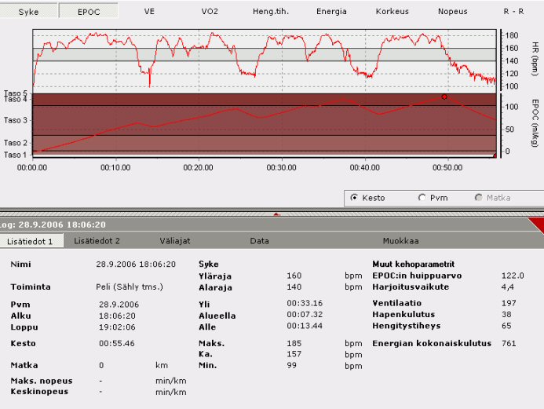This screenshot has height=409, width=544.
Task: Toggle the EPOC graph button
Action: (x=88, y=12)
